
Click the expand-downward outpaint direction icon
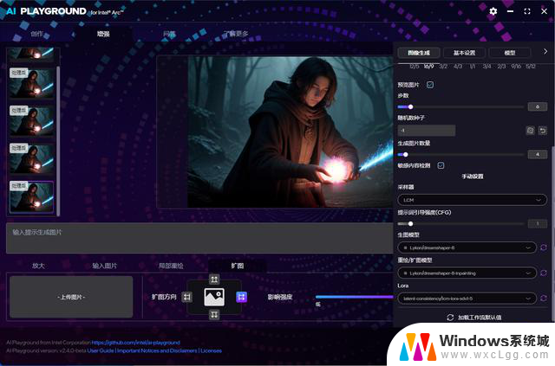click(x=214, y=314)
